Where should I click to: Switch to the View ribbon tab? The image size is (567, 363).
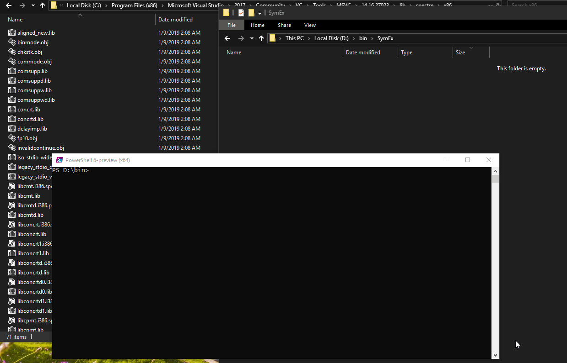(x=310, y=25)
